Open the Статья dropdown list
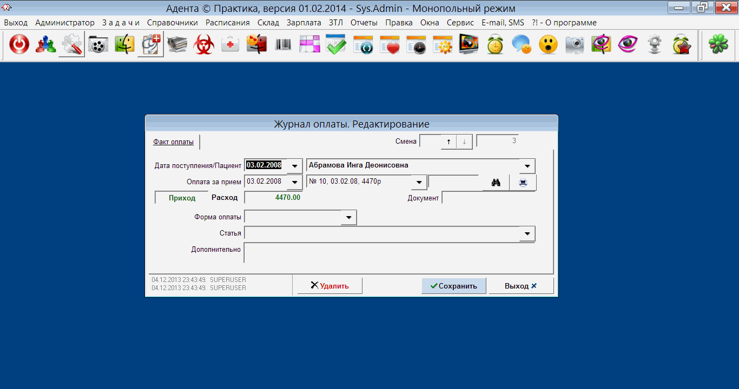The image size is (739, 389). tap(527, 233)
